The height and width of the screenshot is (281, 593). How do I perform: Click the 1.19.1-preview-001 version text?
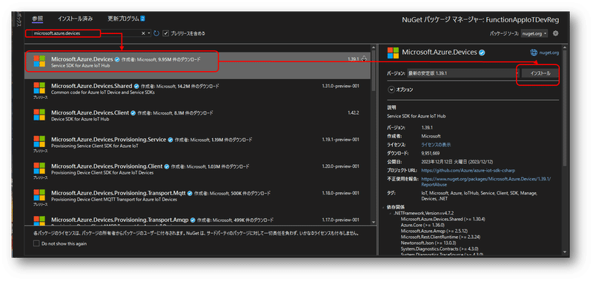[340, 140]
